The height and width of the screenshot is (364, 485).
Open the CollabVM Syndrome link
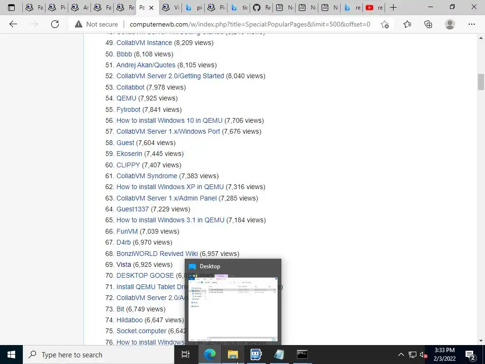[147, 176]
